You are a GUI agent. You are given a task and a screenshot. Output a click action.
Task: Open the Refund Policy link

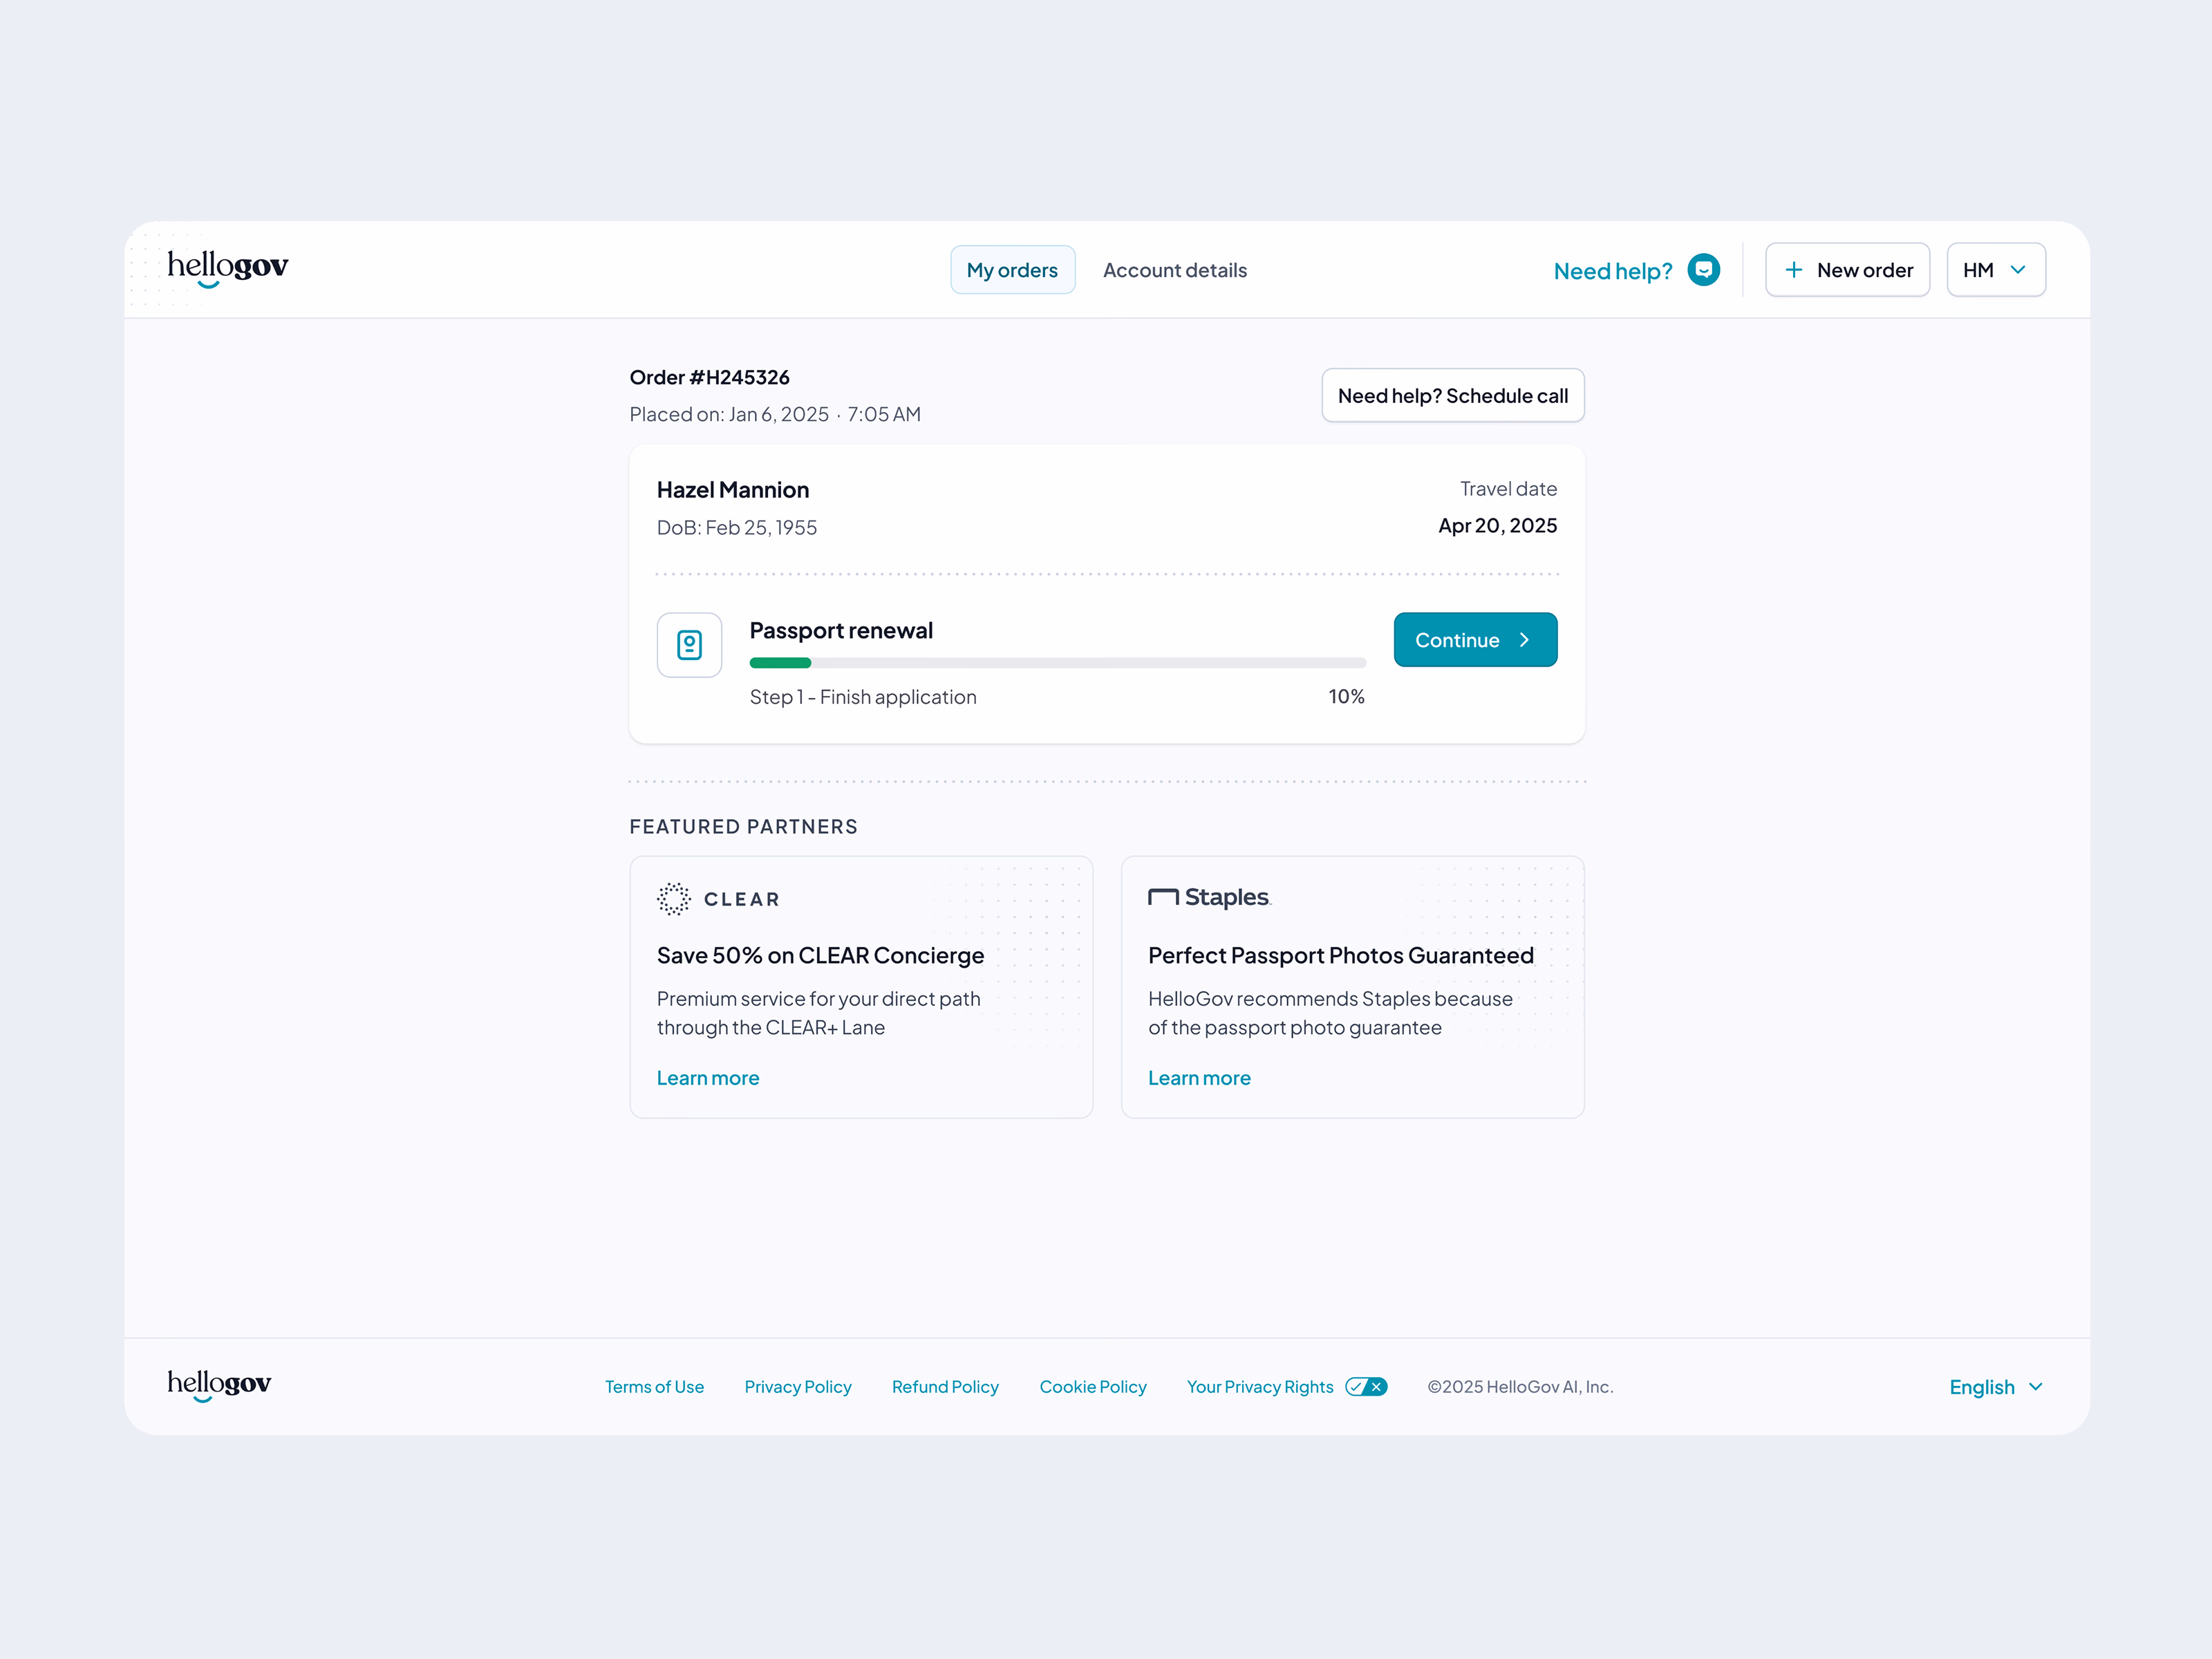[x=945, y=1387]
